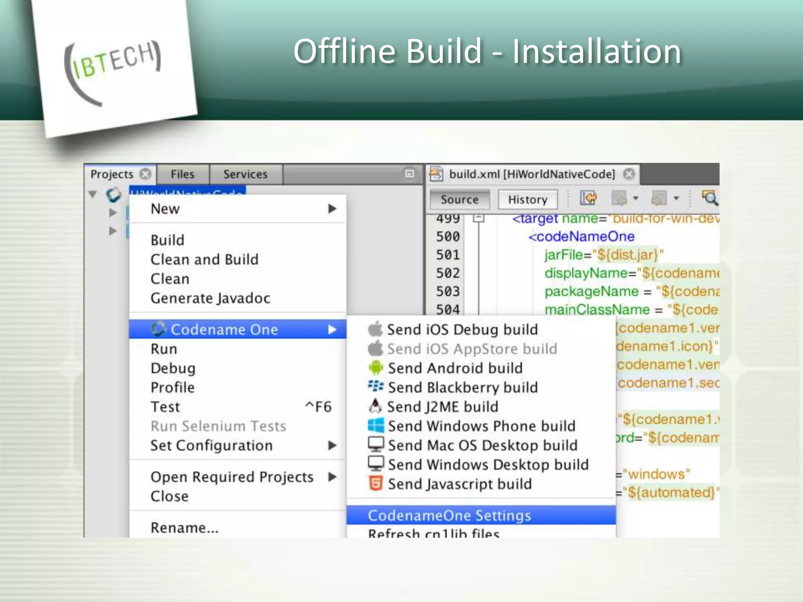Viewport: 803px width, 602px height.
Task: Expand the New submenu arrow
Action: (332, 209)
